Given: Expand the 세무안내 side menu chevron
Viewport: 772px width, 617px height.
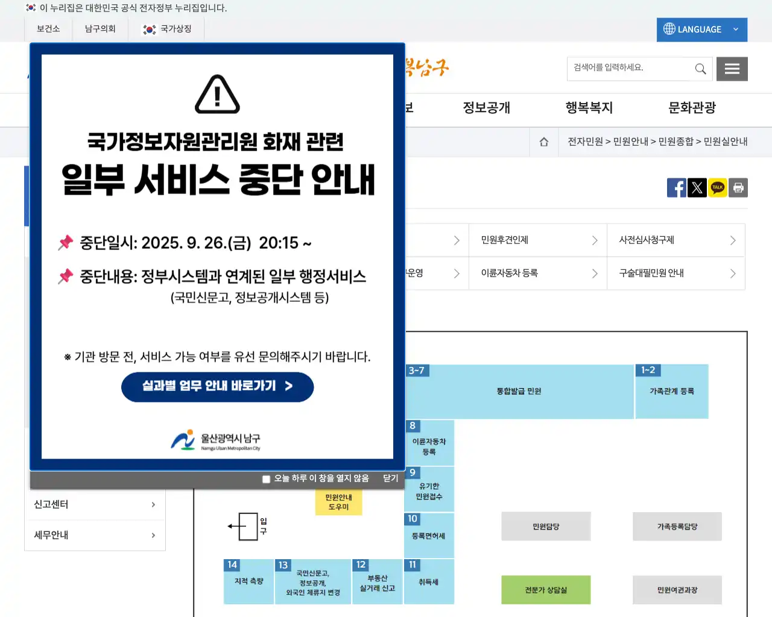Looking at the screenshot, I should [153, 535].
